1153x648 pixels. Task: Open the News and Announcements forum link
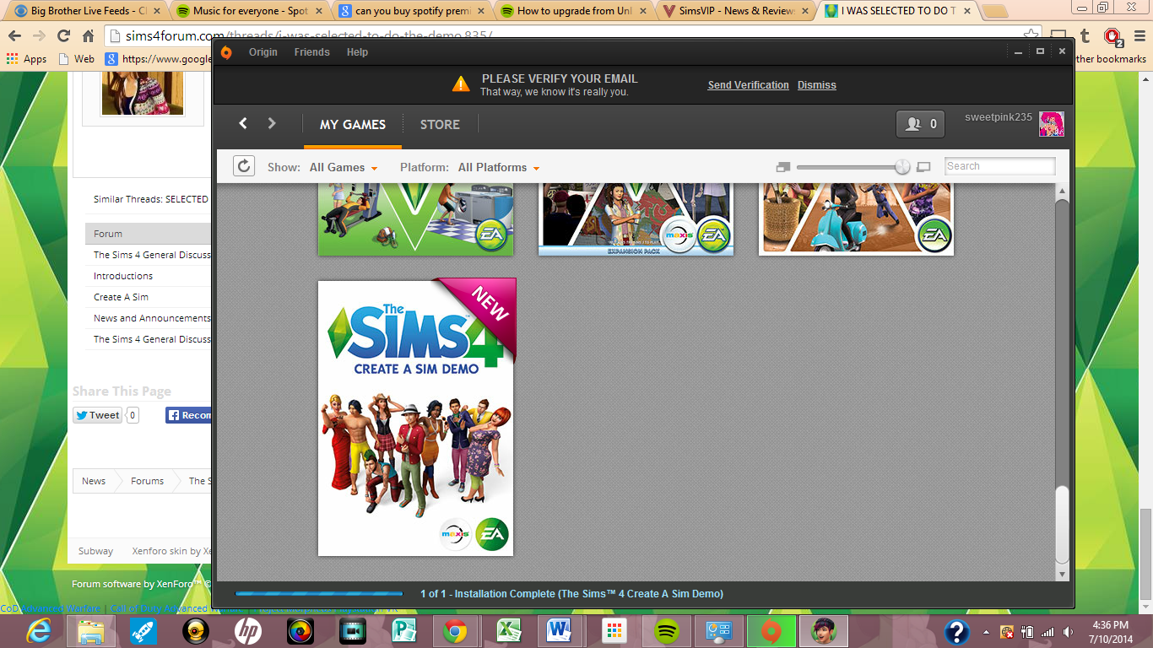tap(152, 318)
